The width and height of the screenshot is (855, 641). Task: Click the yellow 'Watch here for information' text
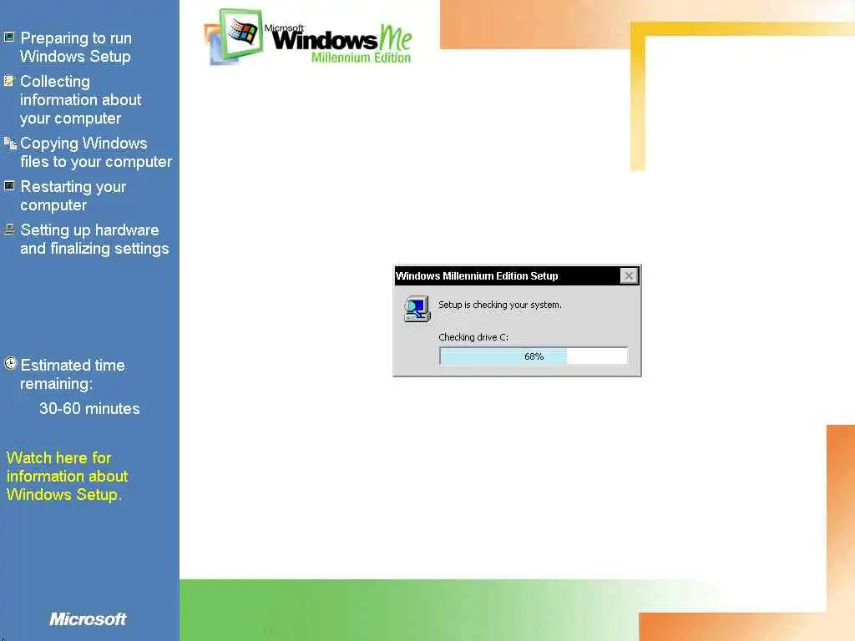tap(67, 476)
